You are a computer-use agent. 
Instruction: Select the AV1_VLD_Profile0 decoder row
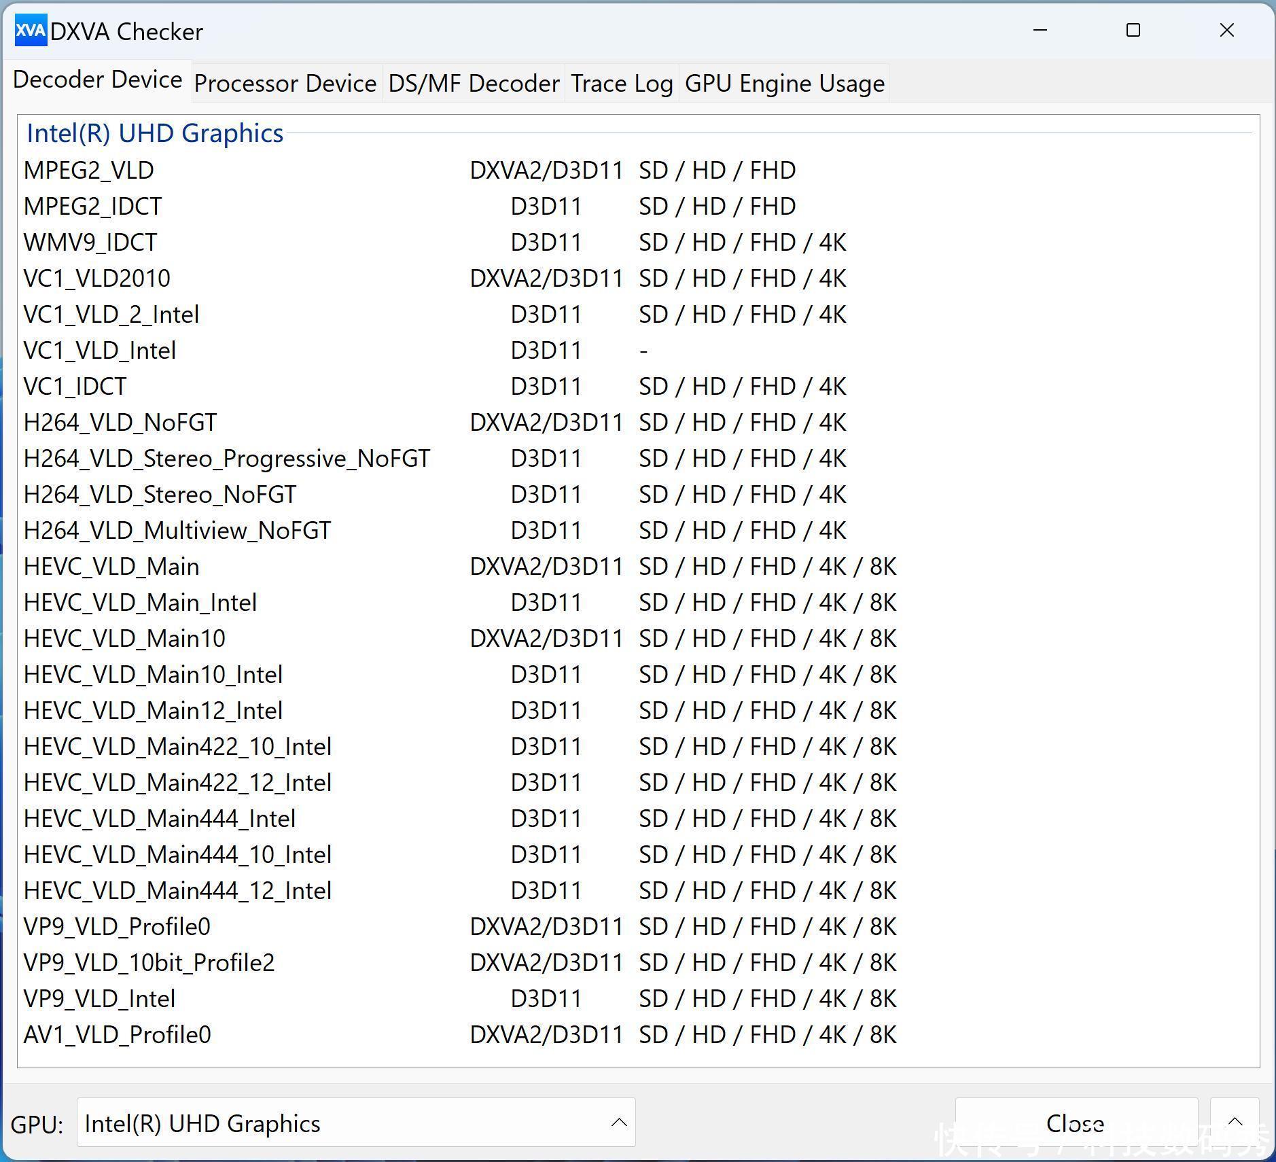click(118, 1035)
